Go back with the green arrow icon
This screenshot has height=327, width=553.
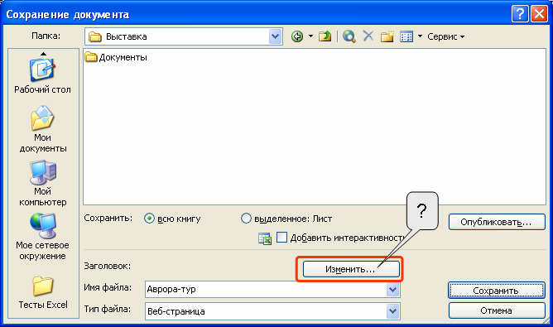[x=297, y=36]
